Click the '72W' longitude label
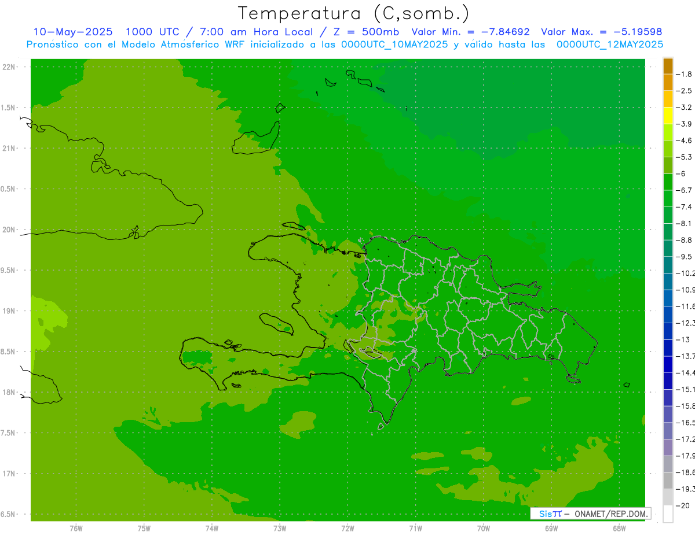Screen dimensions: 695x536 coord(348,528)
